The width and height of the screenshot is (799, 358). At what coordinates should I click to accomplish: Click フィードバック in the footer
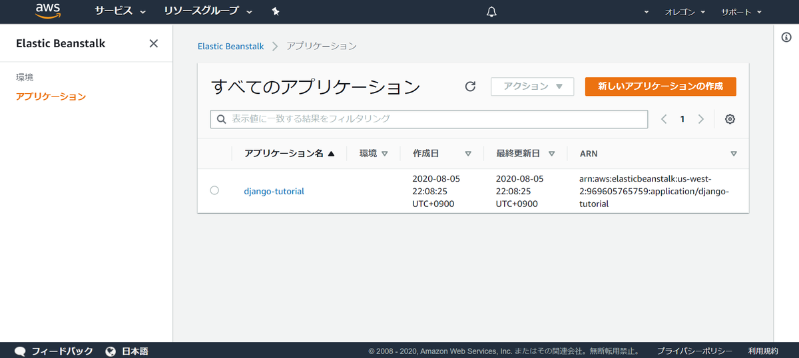coord(63,351)
